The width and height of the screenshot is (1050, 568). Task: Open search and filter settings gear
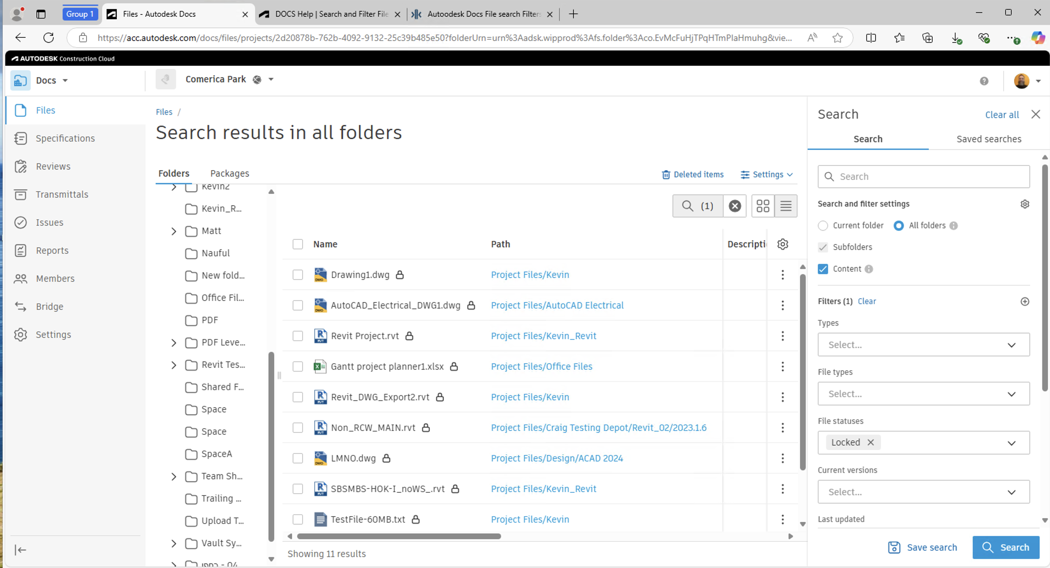click(x=1025, y=204)
